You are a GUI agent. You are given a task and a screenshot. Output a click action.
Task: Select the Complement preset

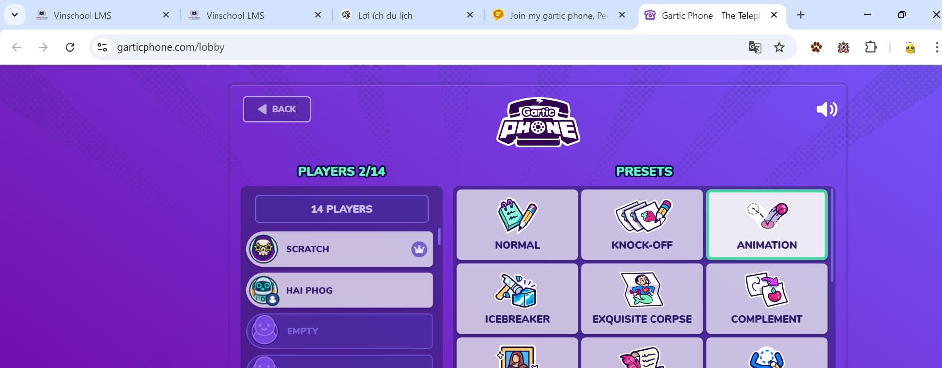(x=767, y=298)
